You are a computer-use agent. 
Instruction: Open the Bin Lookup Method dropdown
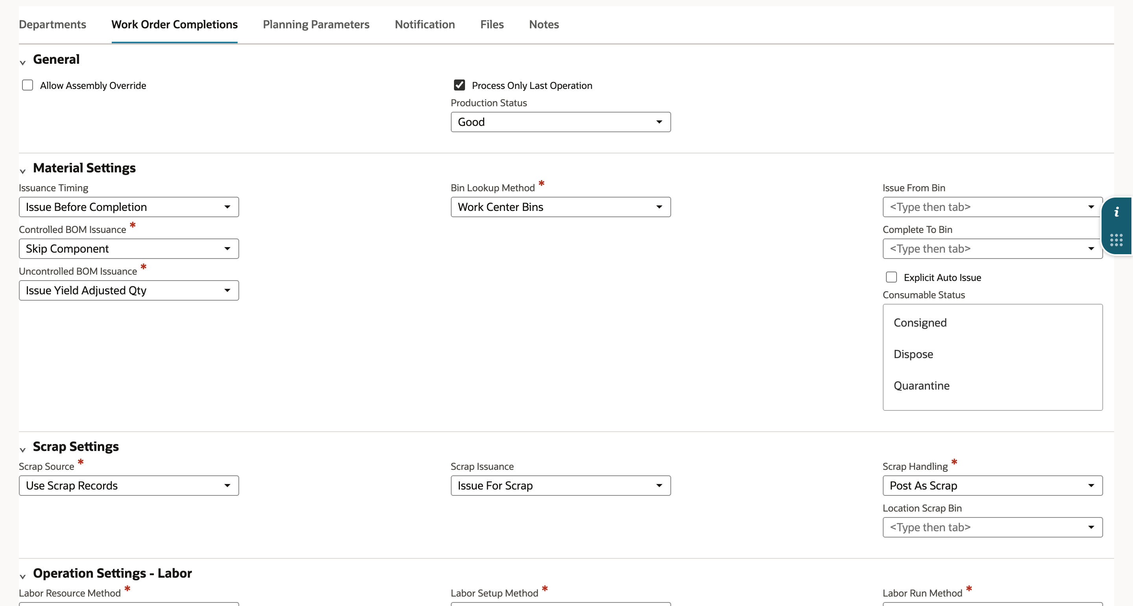[x=560, y=207]
